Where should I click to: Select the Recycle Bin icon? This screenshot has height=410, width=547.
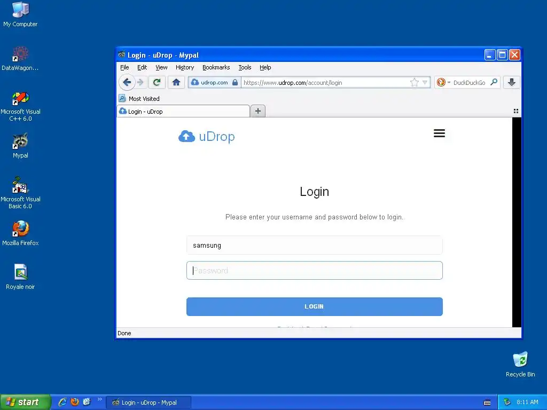pos(520,364)
